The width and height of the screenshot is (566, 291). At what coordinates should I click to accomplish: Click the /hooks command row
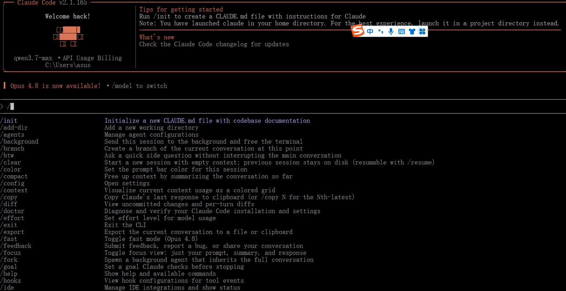[x=122, y=281]
